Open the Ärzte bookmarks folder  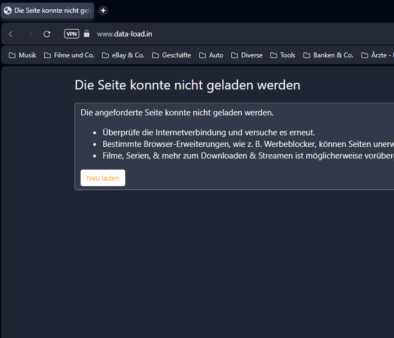click(377, 55)
